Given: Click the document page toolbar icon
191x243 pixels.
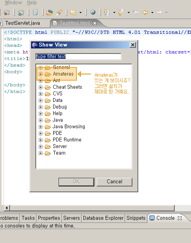Looking at the screenshot, I should pos(35,12).
